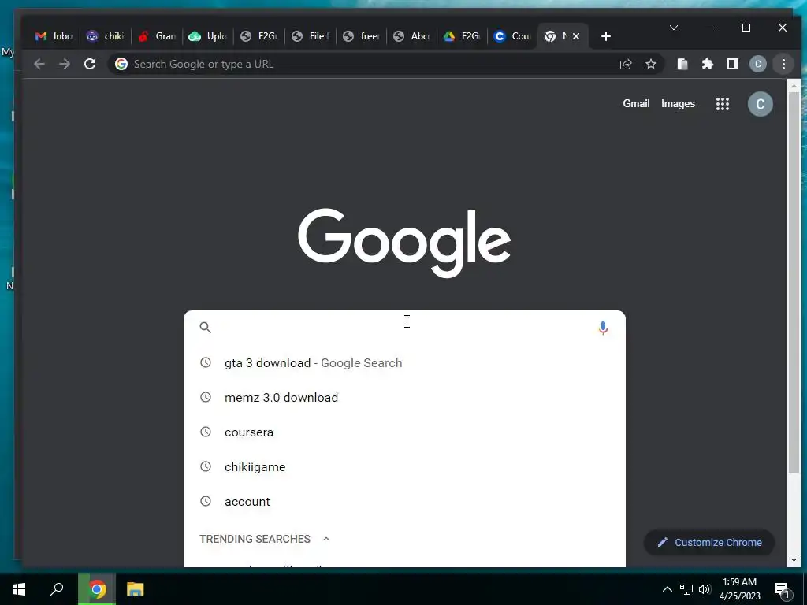Click the browser forward arrow
Screen dimensions: 807x605
click(65, 65)
